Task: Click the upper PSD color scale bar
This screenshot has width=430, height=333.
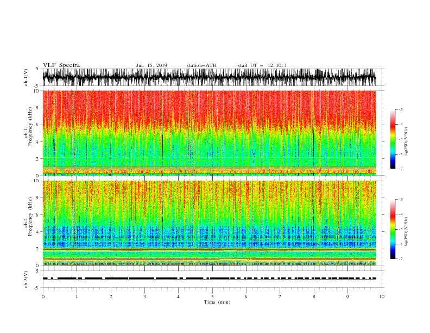Action: tap(393, 139)
